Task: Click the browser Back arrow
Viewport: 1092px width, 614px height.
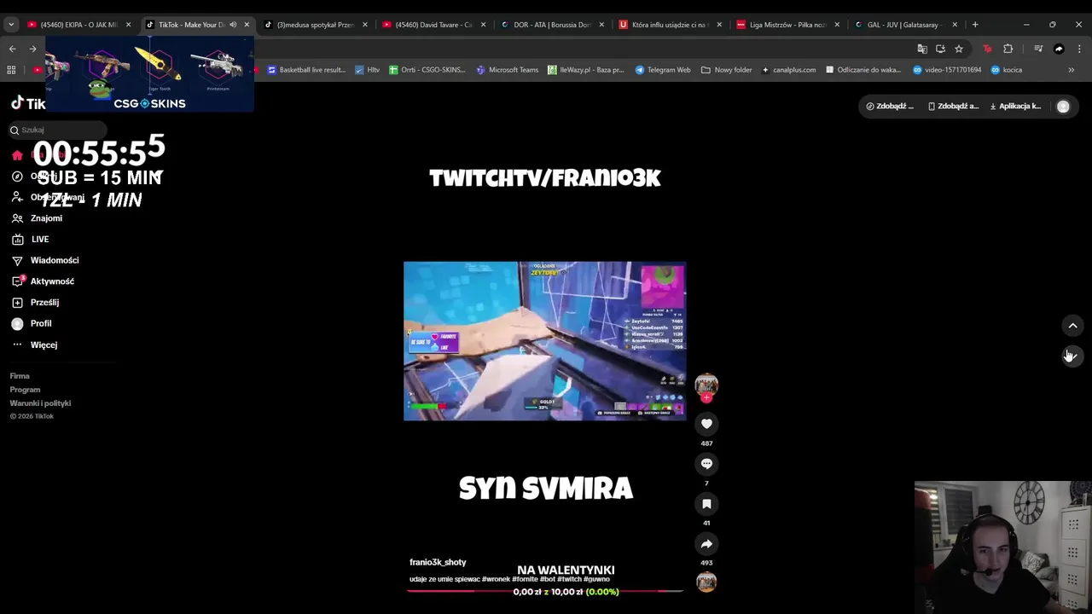Action: point(12,49)
